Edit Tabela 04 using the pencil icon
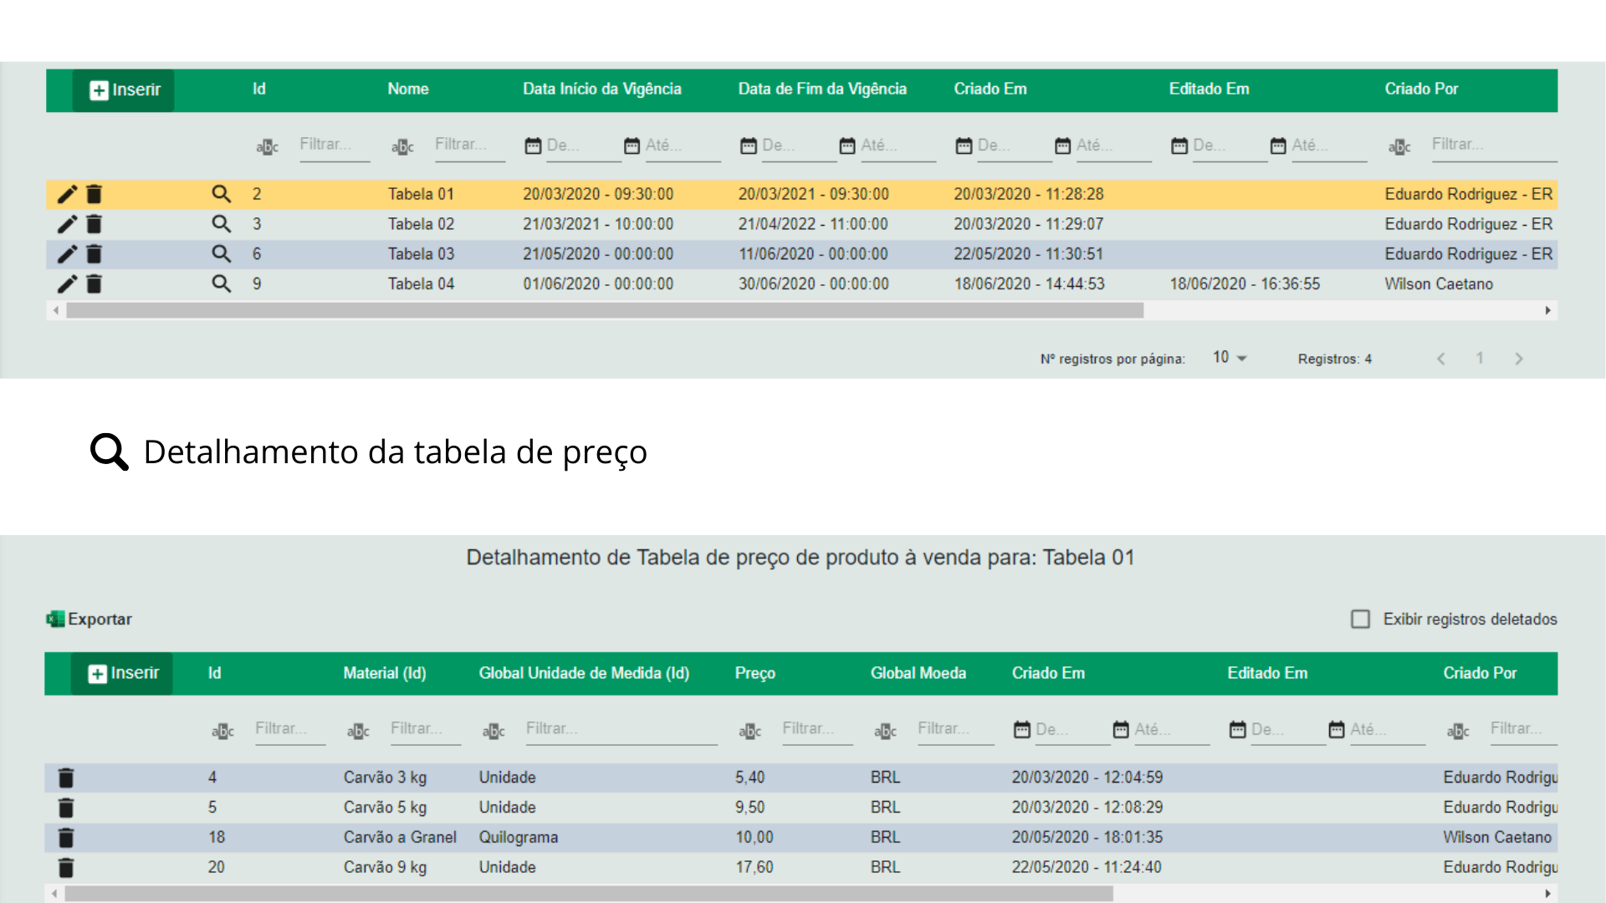Image resolution: width=1606 pixels, height=903 pixels. (67, 284)
